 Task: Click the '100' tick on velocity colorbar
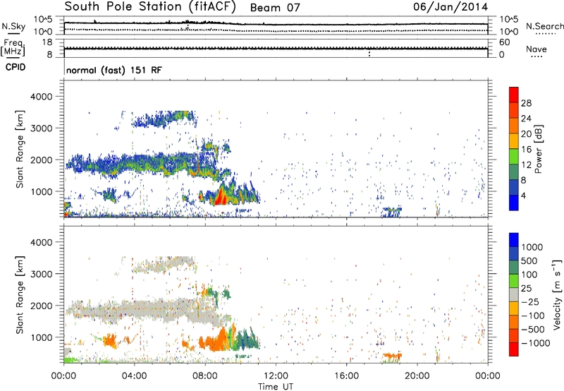[529, 275]
